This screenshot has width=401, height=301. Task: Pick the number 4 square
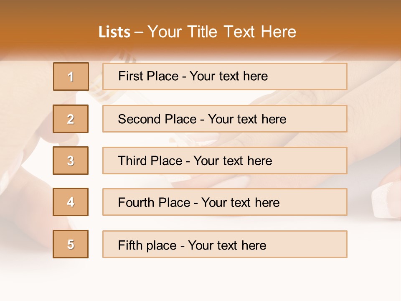click(71, 202)
